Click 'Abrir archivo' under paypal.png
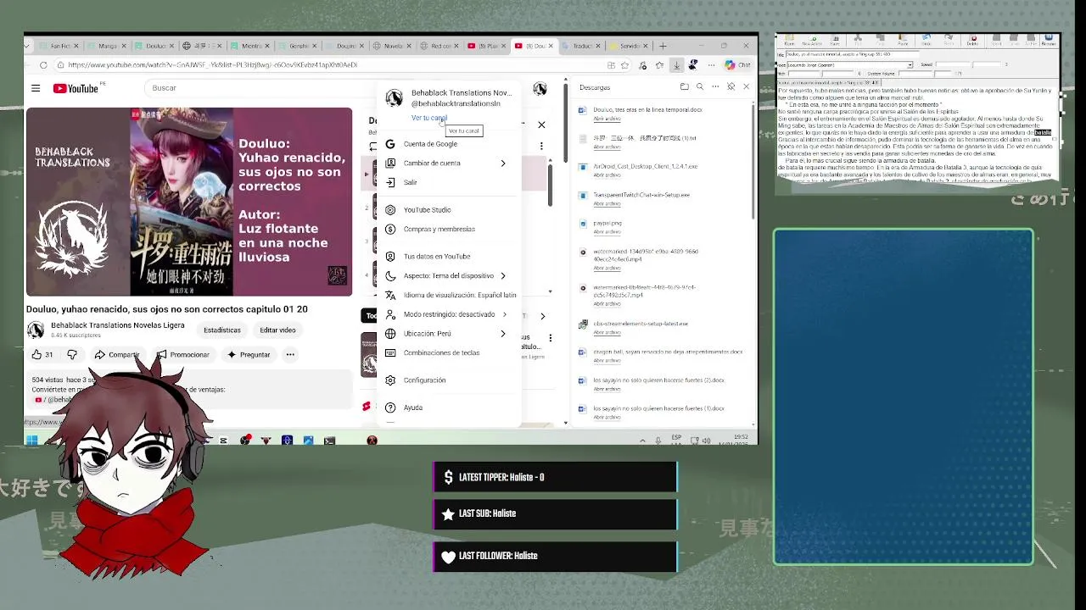 click(x=607, y=232)
